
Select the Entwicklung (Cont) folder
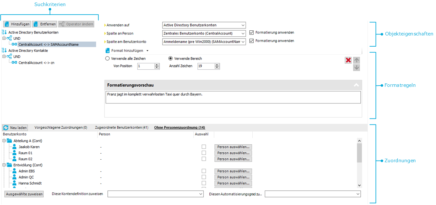pos(28,165)
